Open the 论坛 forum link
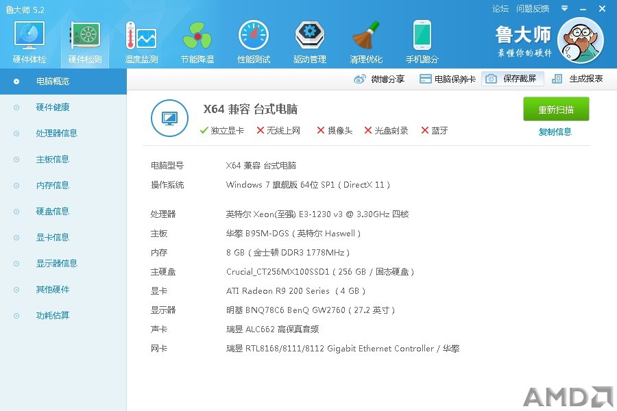 (500, 9)
